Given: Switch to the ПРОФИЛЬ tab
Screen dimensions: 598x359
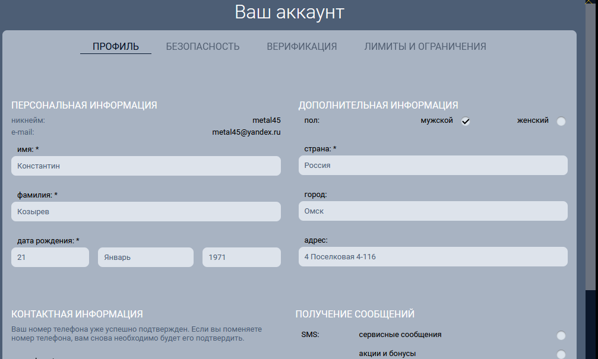Looking at the screenshot, I should click(116, 46).
